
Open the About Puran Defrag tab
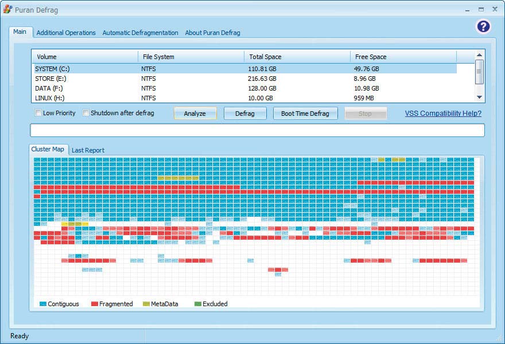coord(212,33)
